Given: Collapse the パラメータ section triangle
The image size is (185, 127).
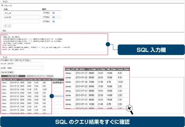Looking at the screenshot, I should click(x=2, y=6).
